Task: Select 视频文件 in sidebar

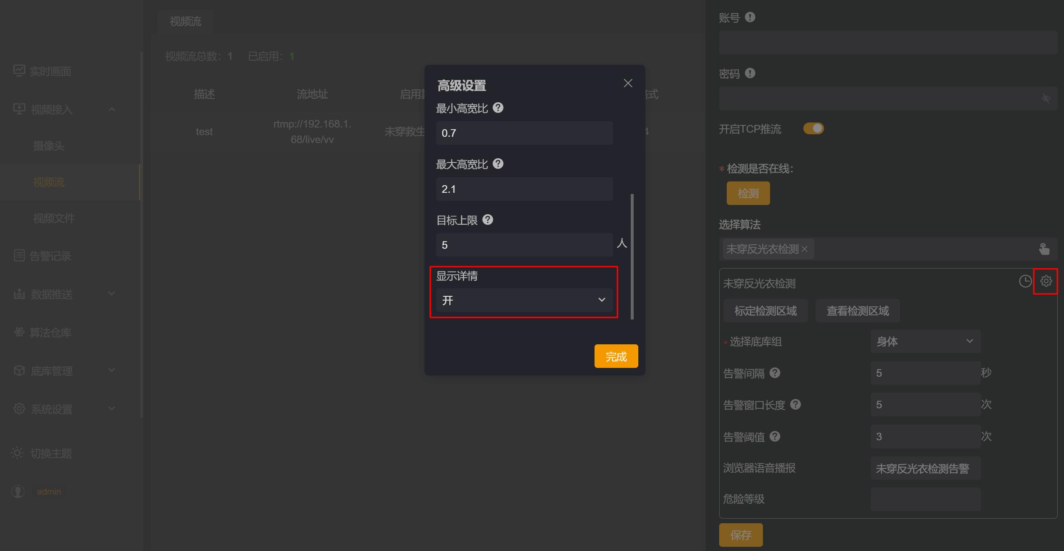Action: pyautogui.click(x=54, y=218)
